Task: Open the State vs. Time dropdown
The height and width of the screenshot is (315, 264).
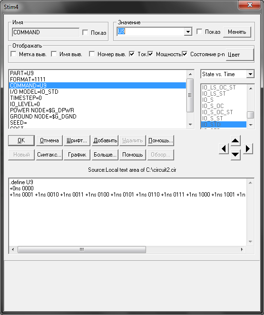Action: point(250,74)
